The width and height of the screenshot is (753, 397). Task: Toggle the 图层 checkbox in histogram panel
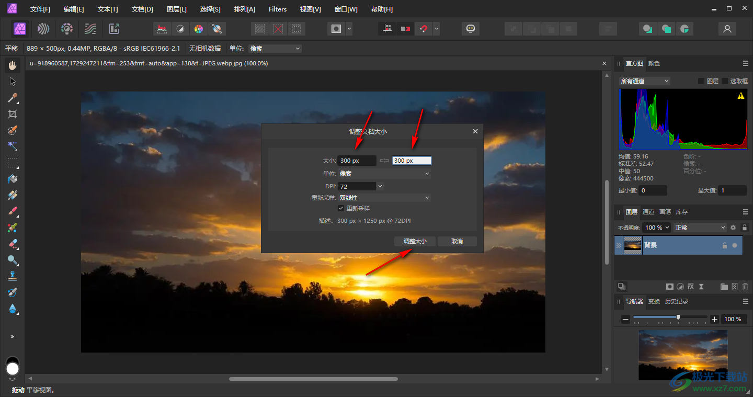tap(701, 81)
